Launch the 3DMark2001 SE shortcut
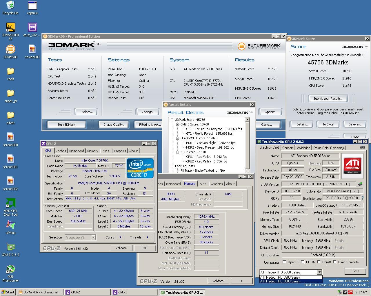This screenshot has height=296, width=371. [x=10, y=32]
